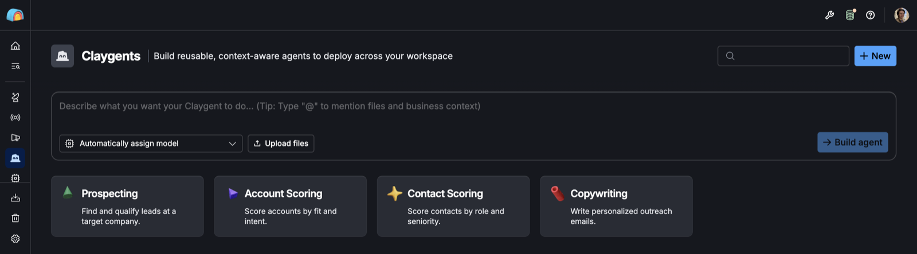Image resolution: width=917 pixels, height=254 pixels.
Task: Click the Claygents page title
Action: (111, 56)
